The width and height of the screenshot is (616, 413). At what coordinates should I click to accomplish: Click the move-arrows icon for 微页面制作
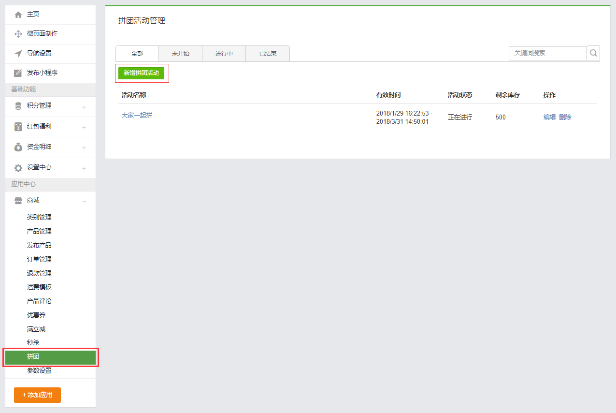(18, 34)
